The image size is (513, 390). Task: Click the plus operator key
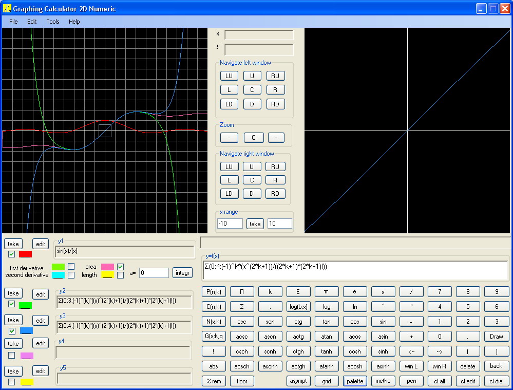coord(411,336)
